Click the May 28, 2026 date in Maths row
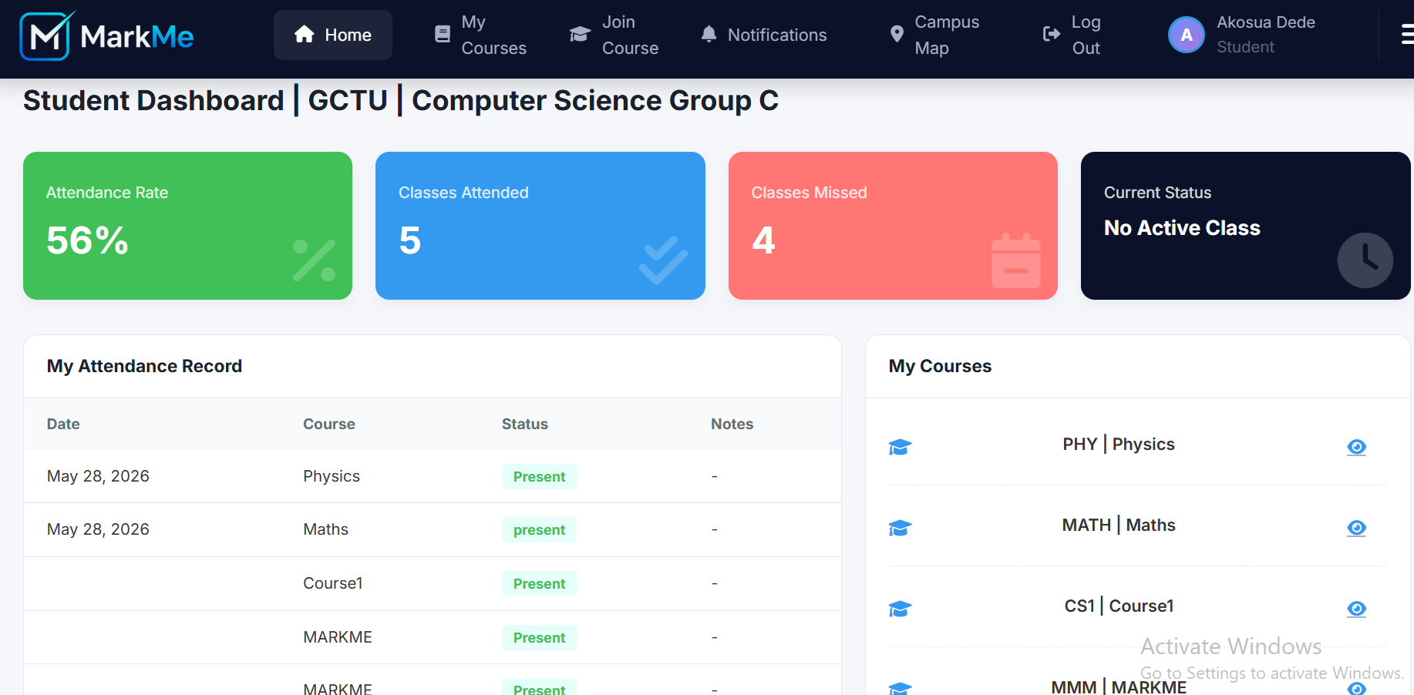Viewport: 1414px width, 695px height. point(98,529)
